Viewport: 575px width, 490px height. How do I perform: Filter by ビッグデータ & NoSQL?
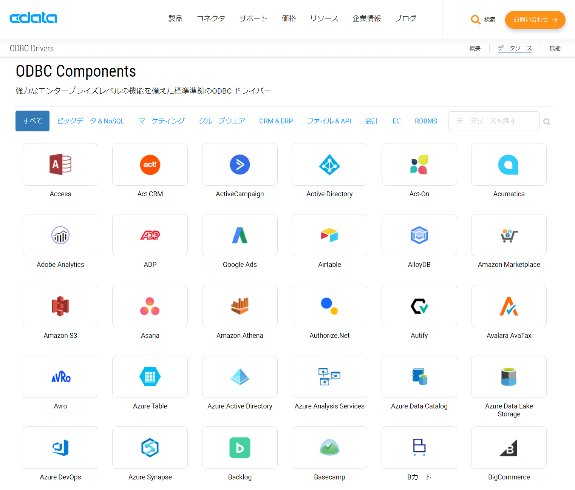(91, 121)
